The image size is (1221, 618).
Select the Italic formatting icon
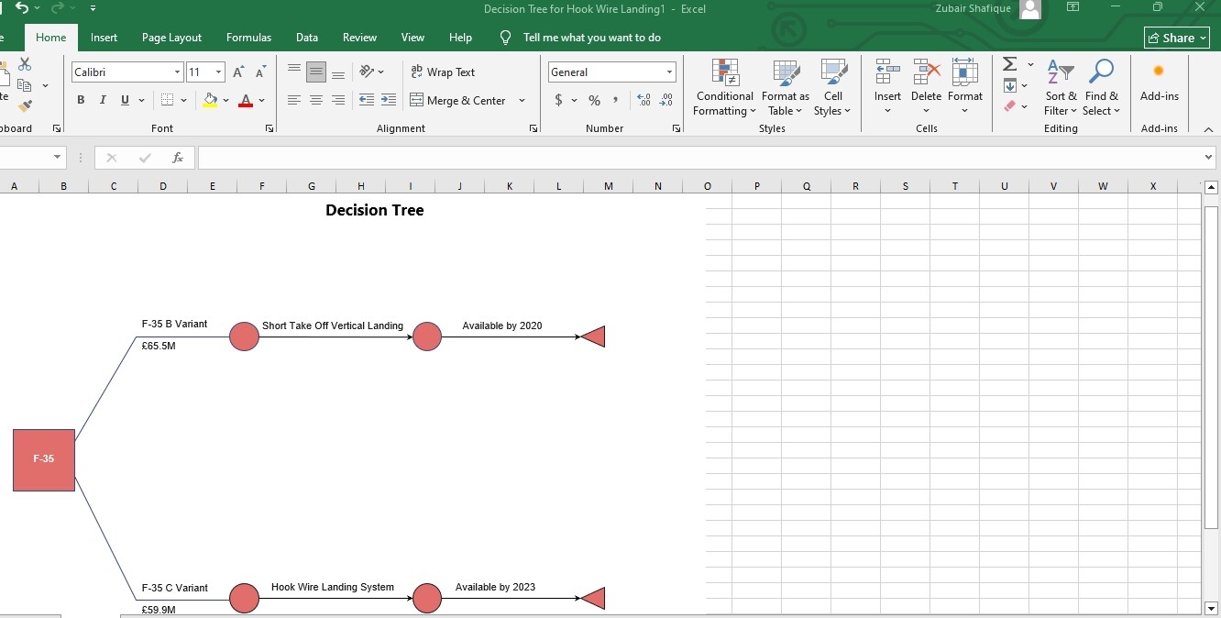coord(103,100)
